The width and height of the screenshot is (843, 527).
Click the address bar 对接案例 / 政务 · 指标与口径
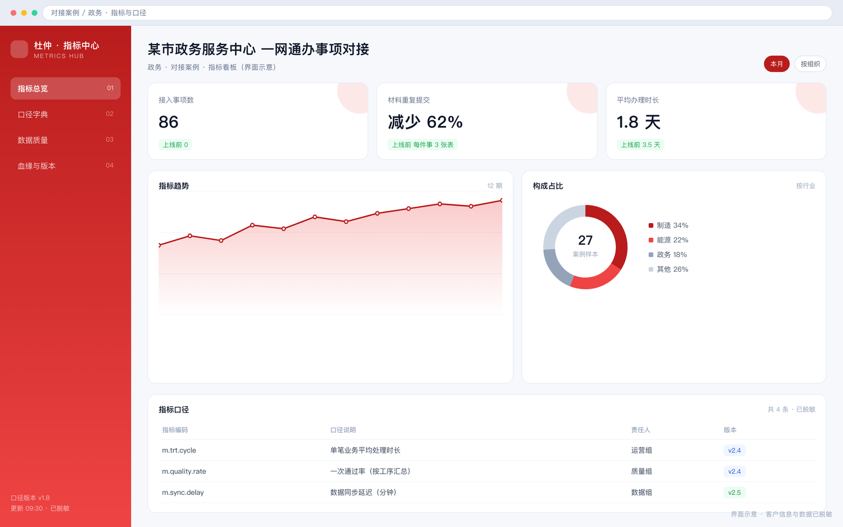pos(437,13)
